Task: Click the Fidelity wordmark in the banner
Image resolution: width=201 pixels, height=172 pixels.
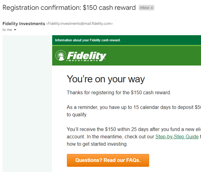Action: point(86,55)
